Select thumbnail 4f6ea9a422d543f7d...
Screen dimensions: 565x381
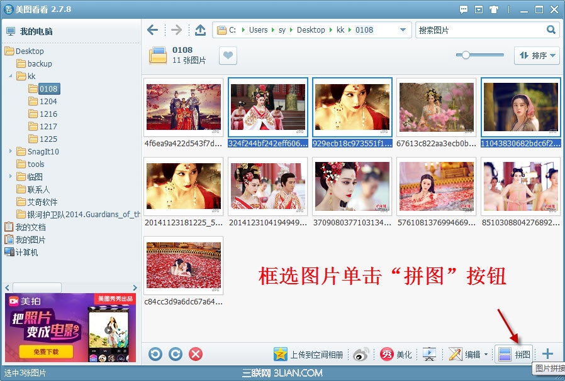coord(184,107)
